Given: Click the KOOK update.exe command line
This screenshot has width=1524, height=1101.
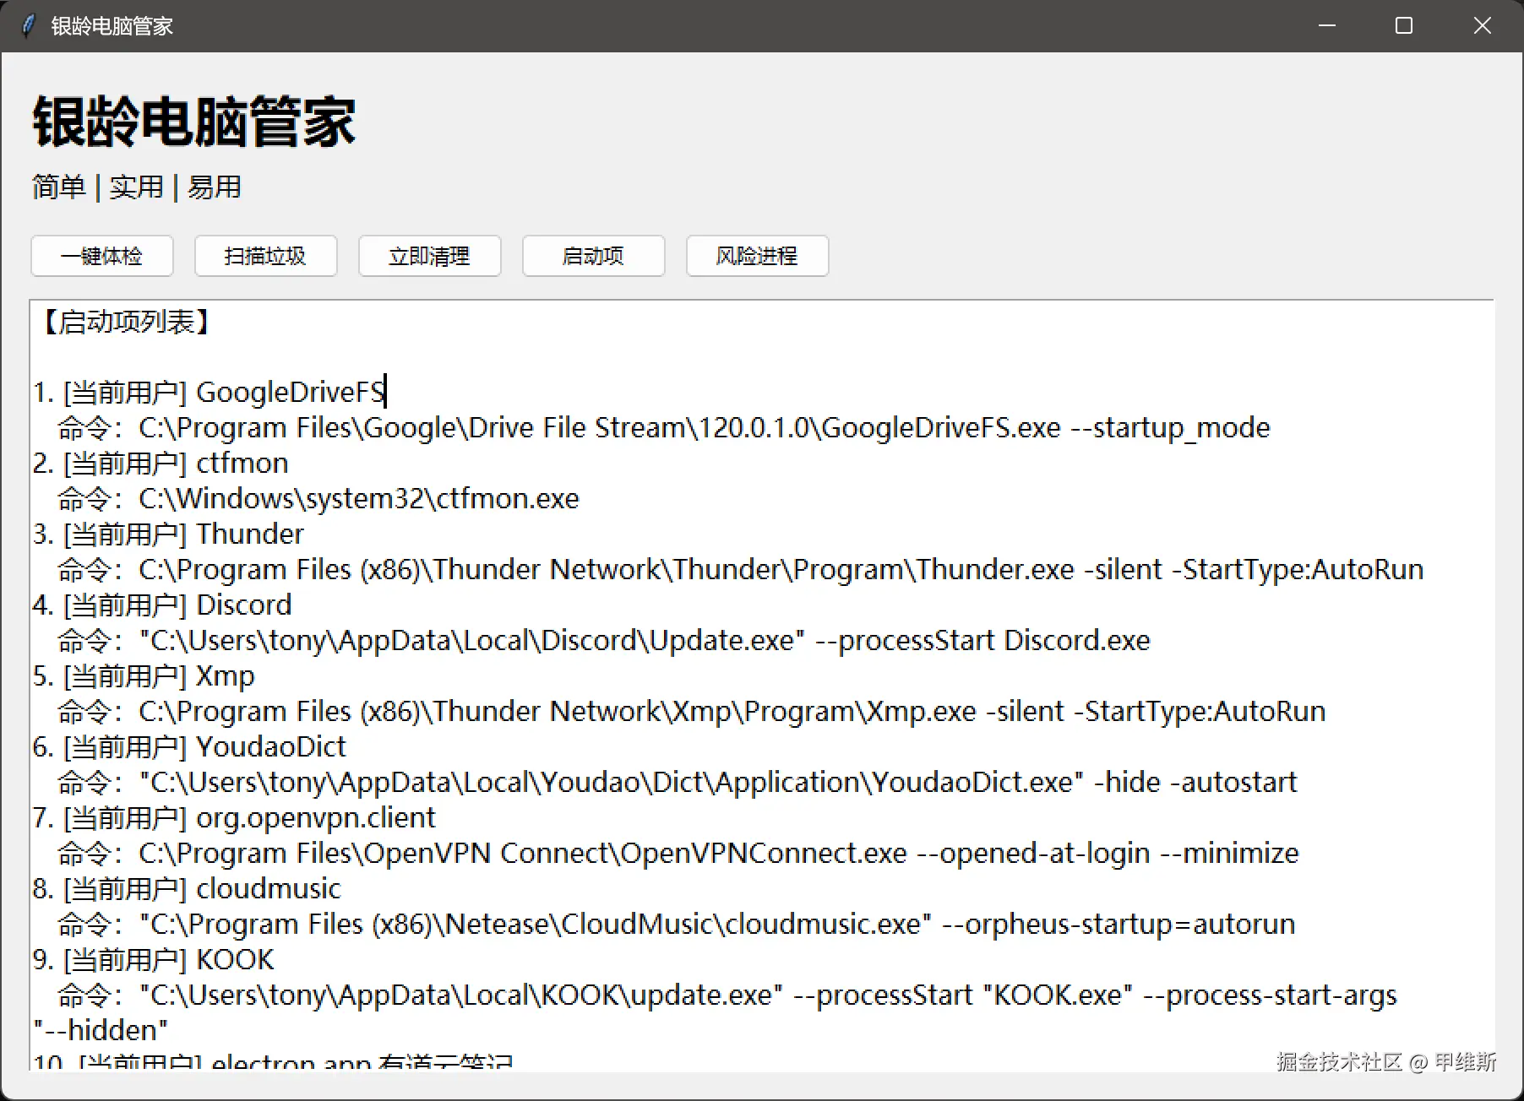Looking at the screenshot, I should coord(727,995).
